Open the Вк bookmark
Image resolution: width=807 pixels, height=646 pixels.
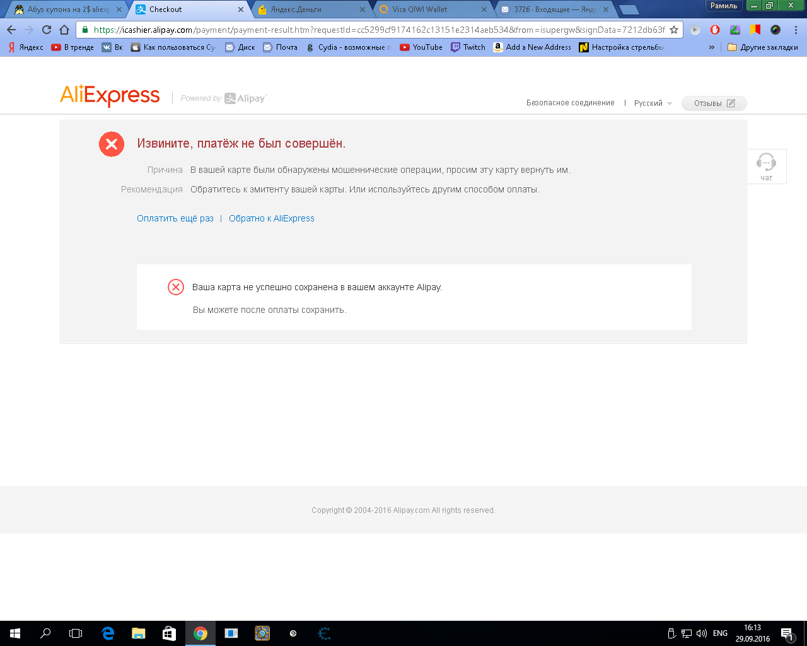112,47
